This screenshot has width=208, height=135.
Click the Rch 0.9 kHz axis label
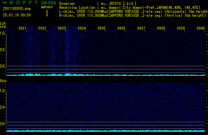pyautogui.click(x=2, y=107)
